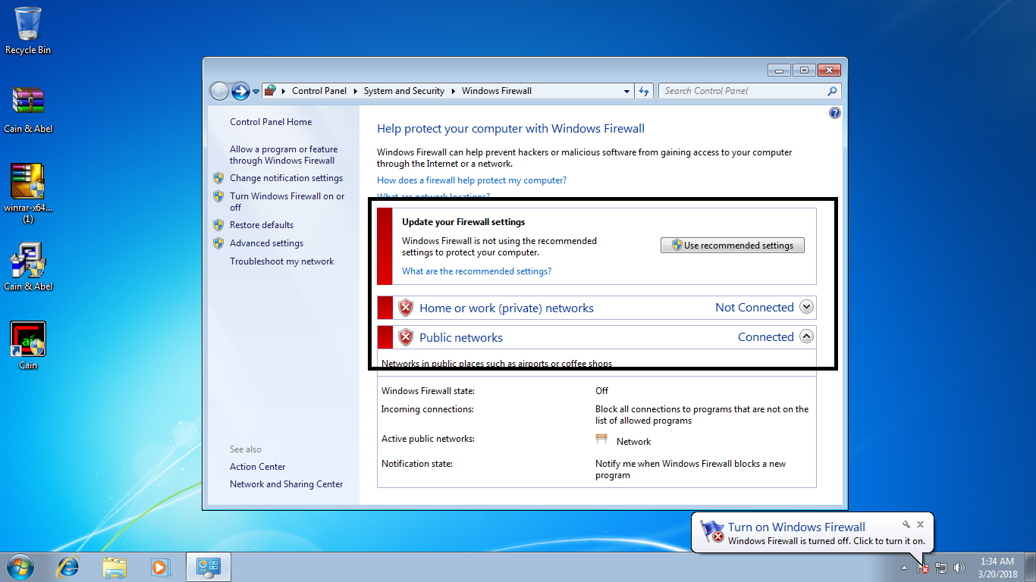The height and width of the screenshot is (582, 1036).
Task: Click the Use recommended settings button
Action: (733, 246)
